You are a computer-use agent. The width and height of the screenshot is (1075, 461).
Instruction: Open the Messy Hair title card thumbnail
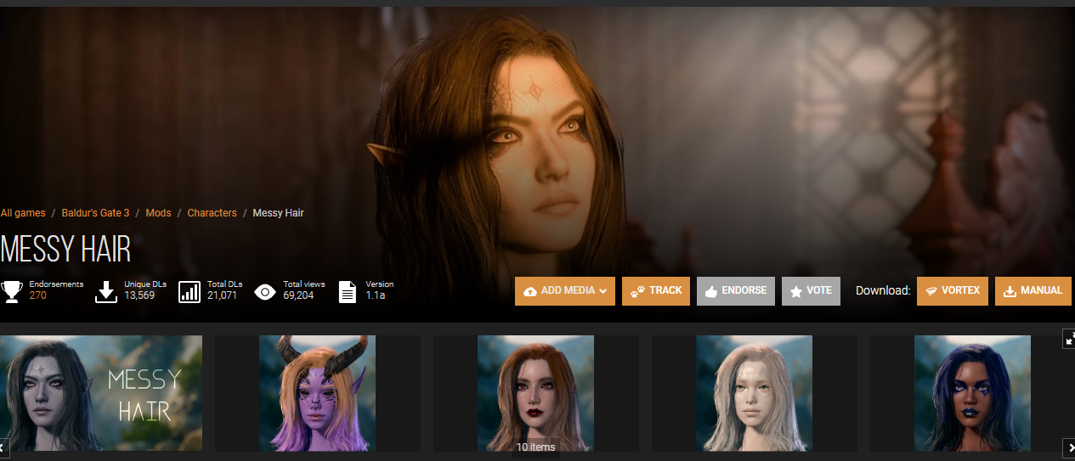click(x=101, y=393)
